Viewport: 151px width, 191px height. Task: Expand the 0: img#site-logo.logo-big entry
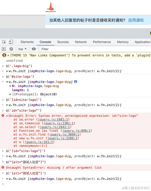point(10,86)
